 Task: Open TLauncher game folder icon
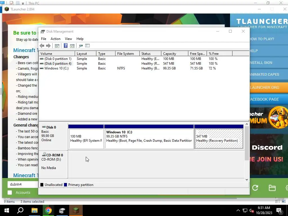[x=272, y=188]
